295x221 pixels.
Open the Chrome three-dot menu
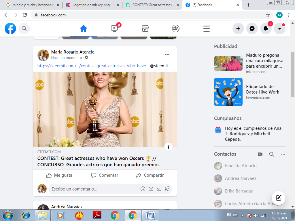(289, 15)
